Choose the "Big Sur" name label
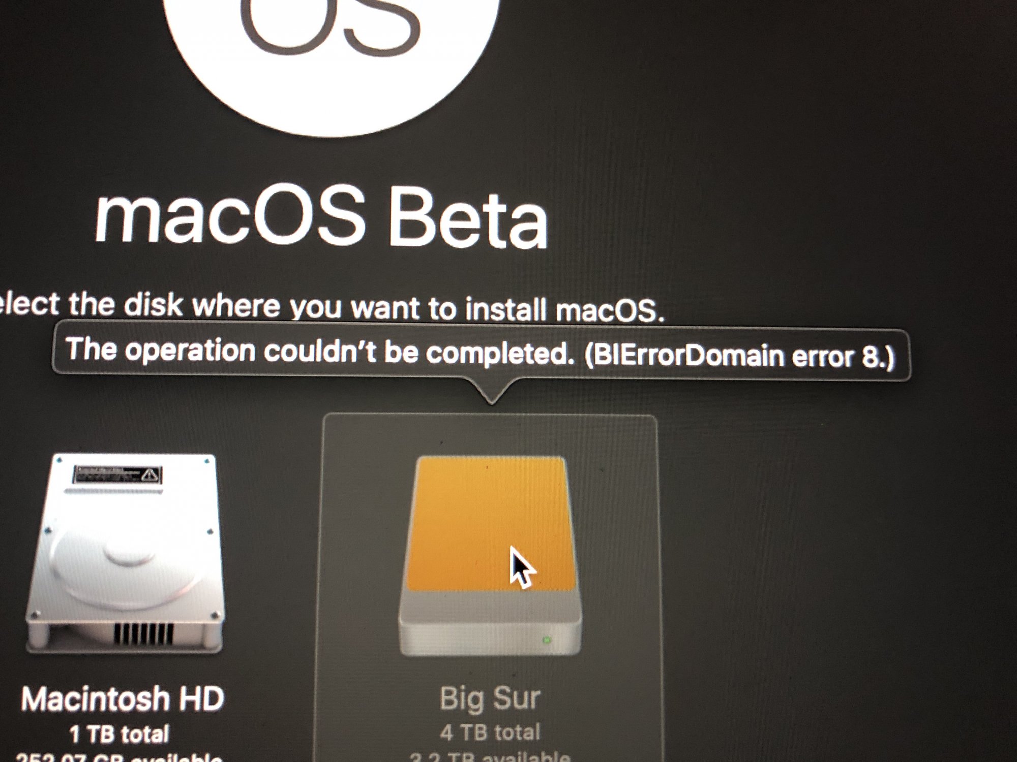The height and width of the screenshot is (762, 1017). pos(490,698)
